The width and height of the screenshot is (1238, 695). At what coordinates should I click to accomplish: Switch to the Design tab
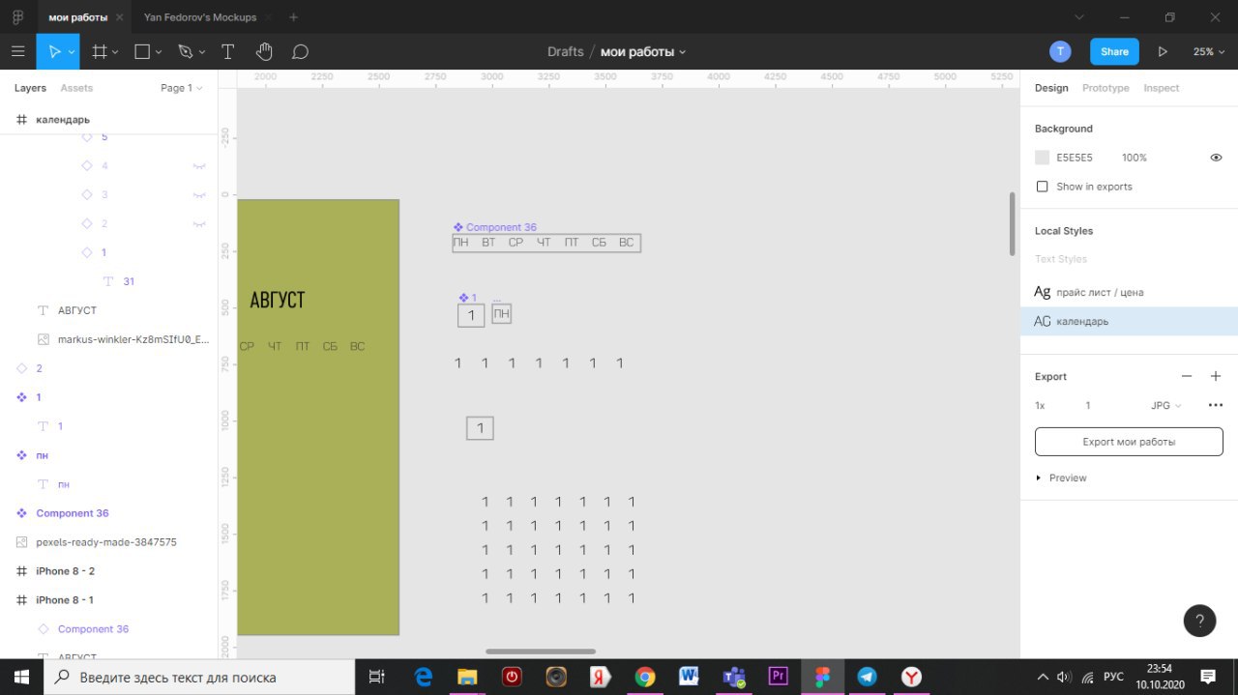(x=1051, y=88)
